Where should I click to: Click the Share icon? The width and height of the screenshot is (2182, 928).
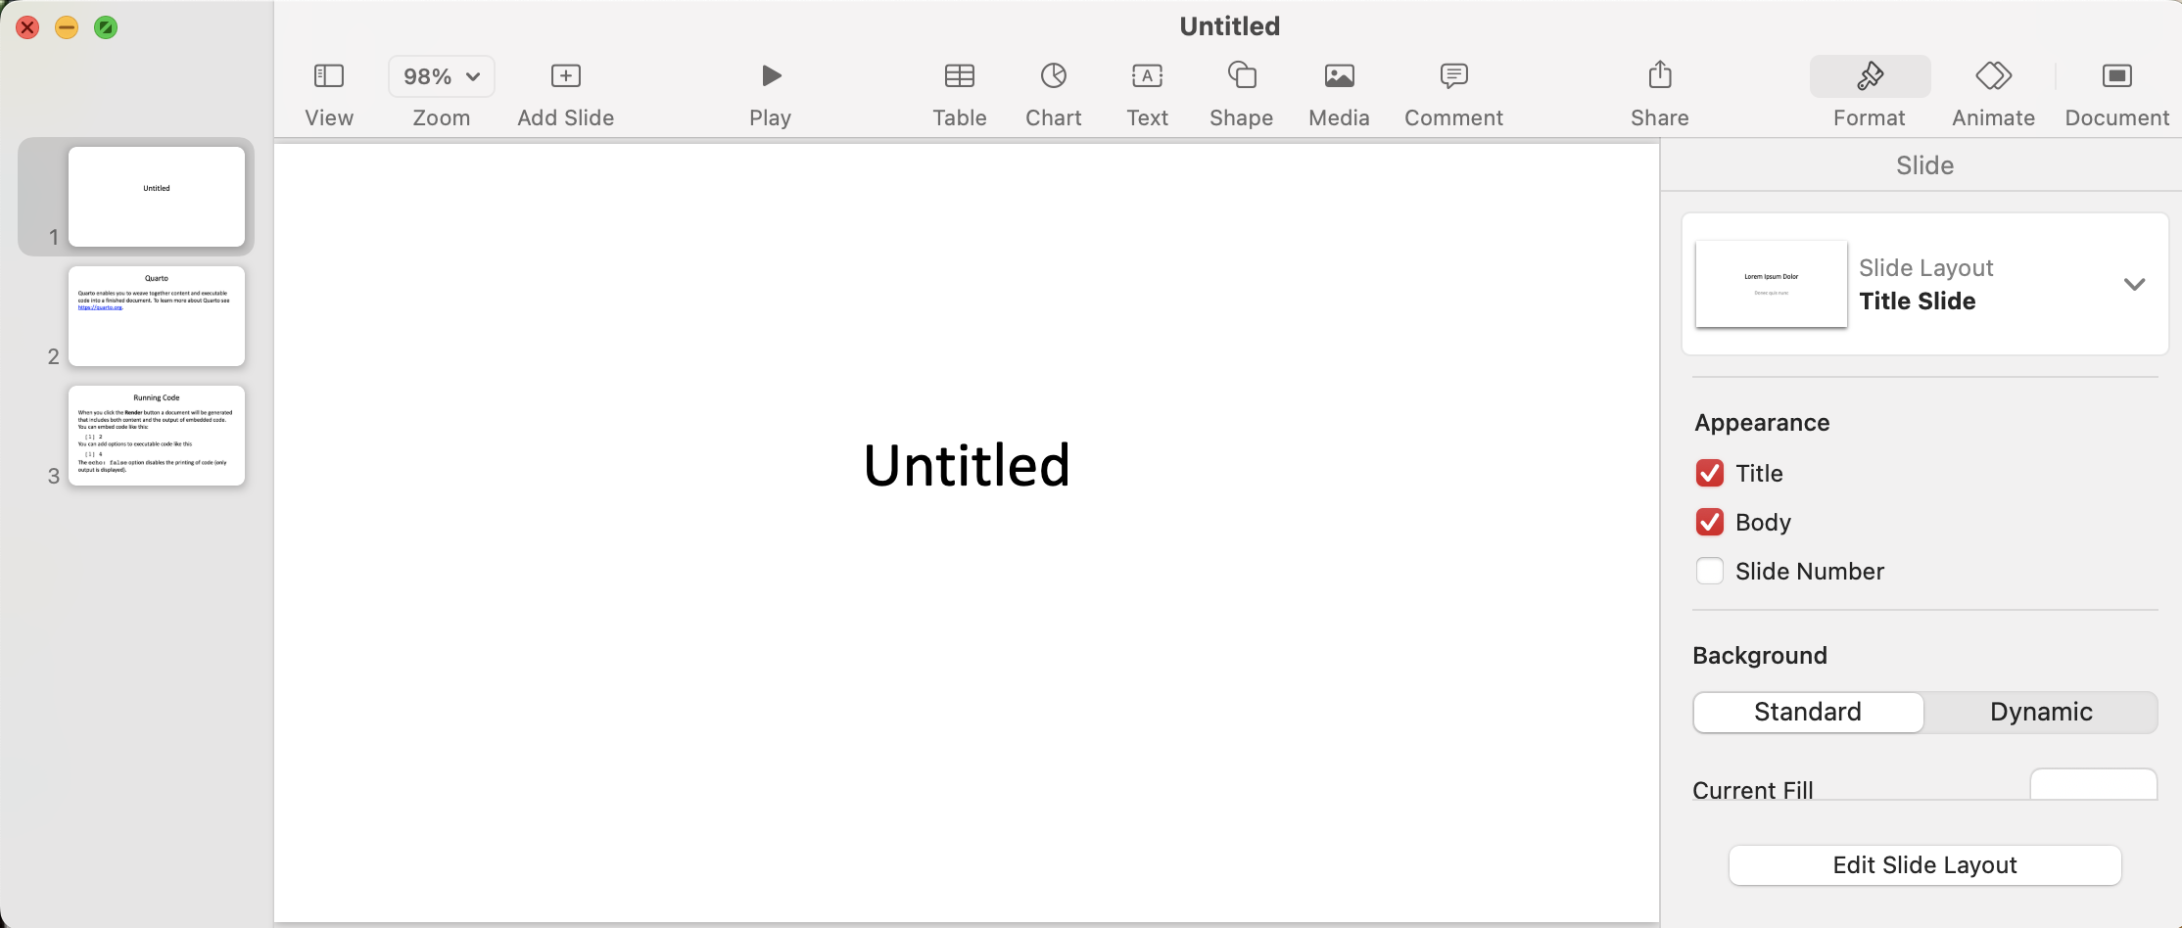[x=1659, y=76]
